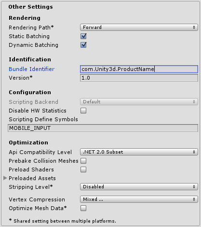Open the Stripping Level dropdown
This screenshot has height=227, width=201.
coord(139,187)
